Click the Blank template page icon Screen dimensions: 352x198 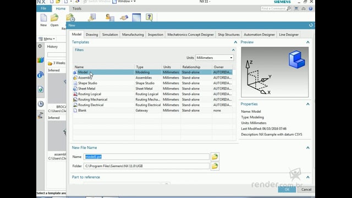tap(75, 111)
